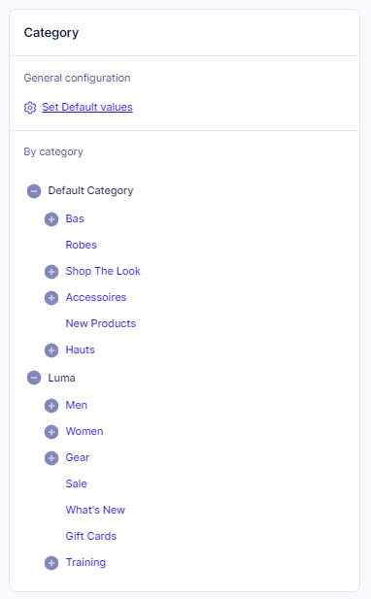
Task: Click the plus icon beside Women
Action: 51,432
